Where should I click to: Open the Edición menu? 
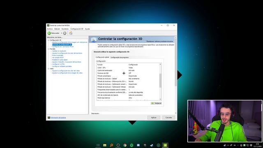57,29
